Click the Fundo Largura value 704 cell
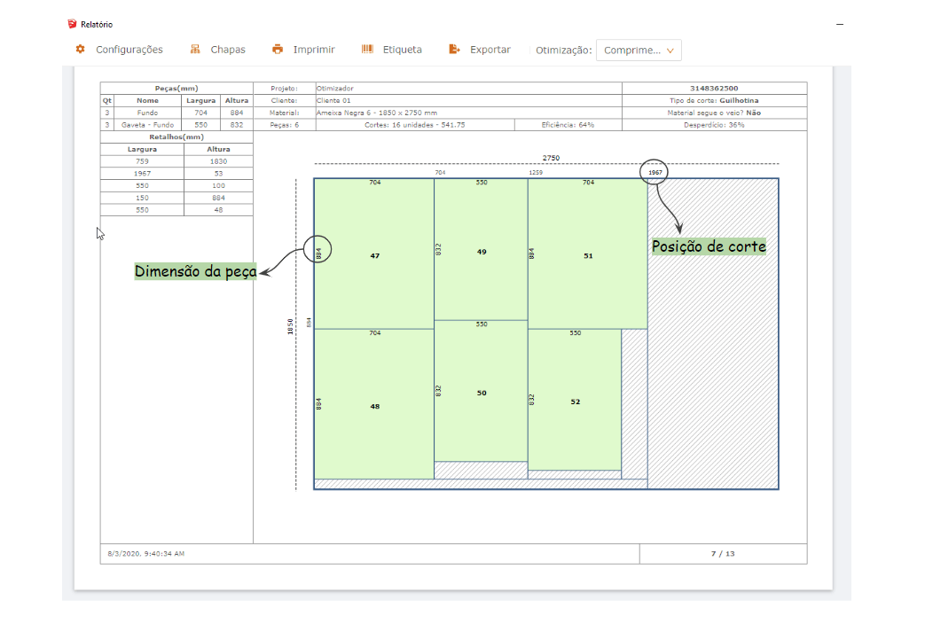 (201, 113)
